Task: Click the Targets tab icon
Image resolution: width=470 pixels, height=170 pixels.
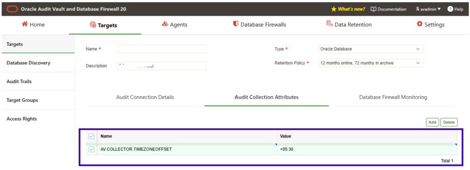Action: click(93, 25)
